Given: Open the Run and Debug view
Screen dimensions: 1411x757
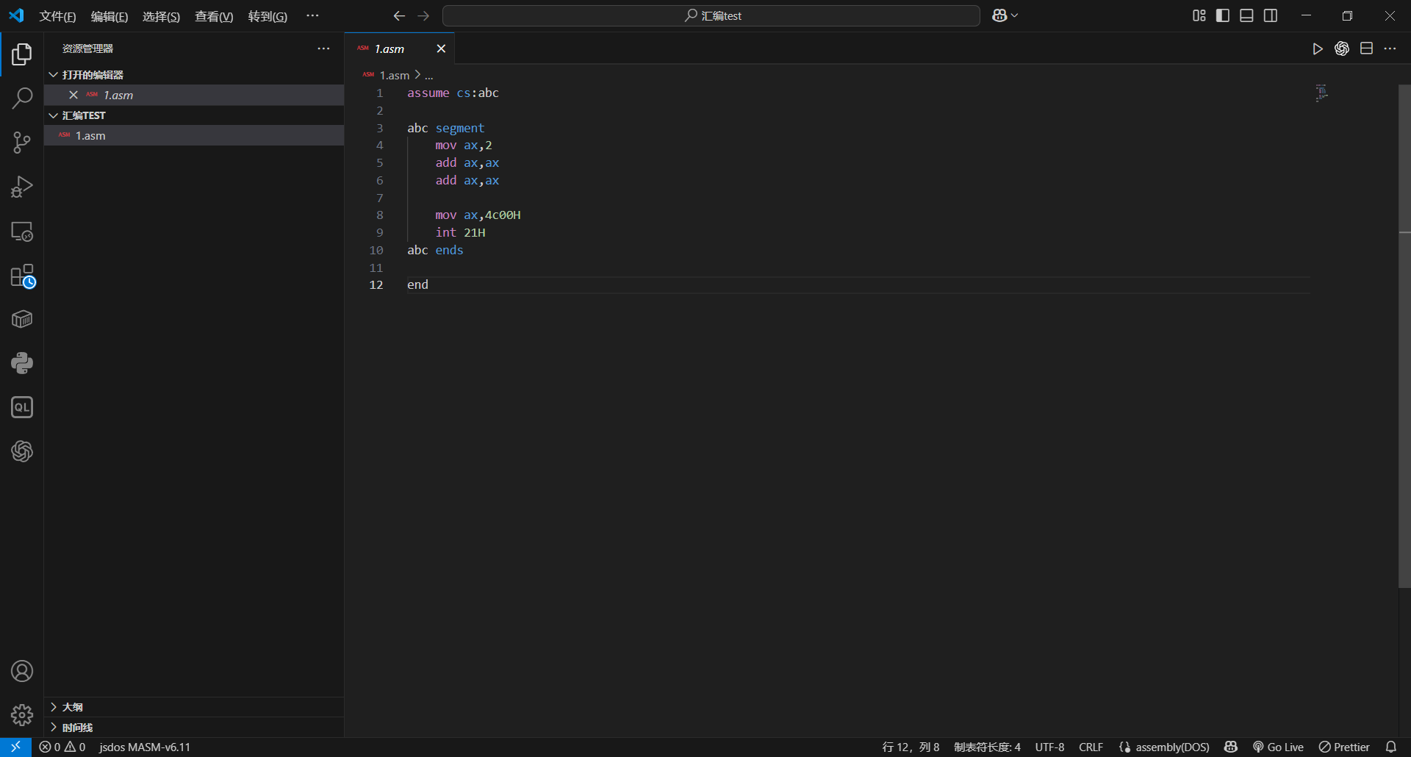Looking at the screenshot, I should [22, 187].
